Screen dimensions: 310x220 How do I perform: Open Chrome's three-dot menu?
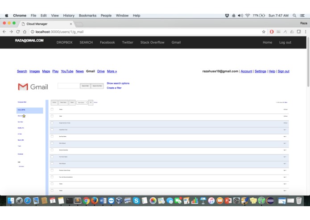point(306,32)
